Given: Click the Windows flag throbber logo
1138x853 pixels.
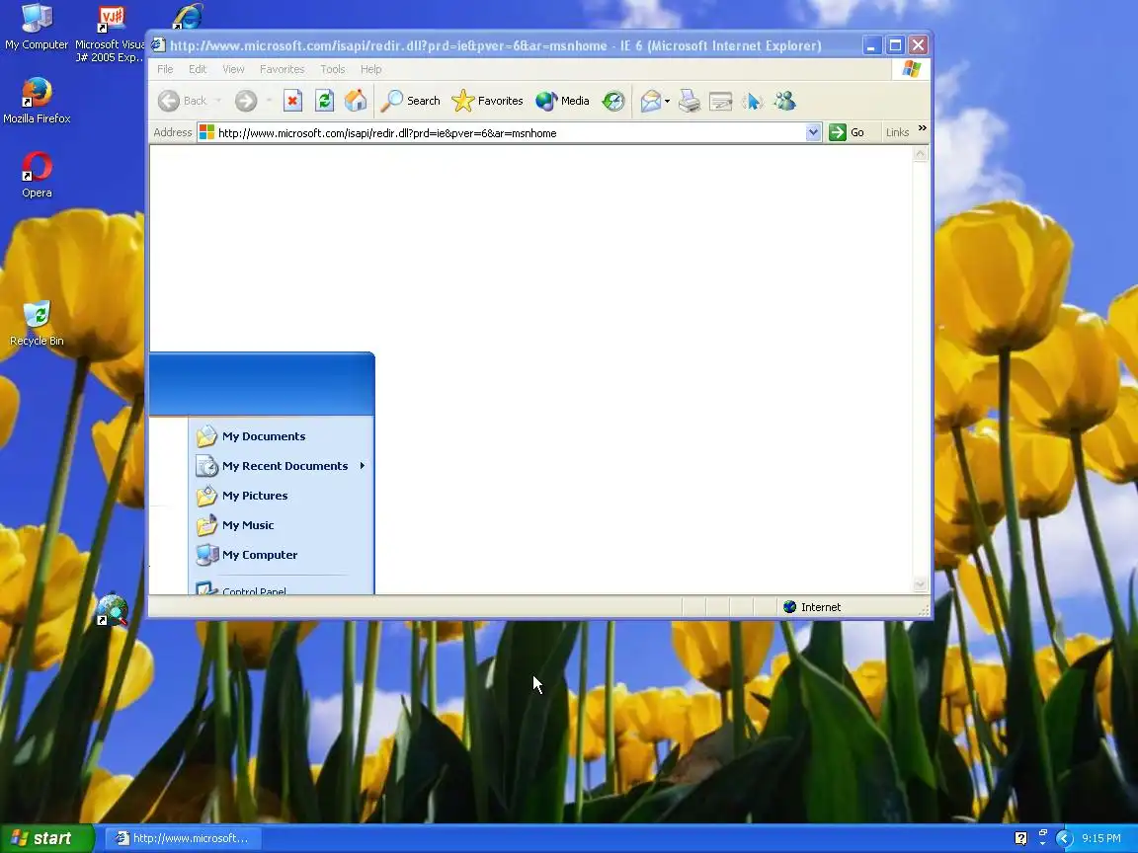Looking at the screenshot, I should 912,70.
